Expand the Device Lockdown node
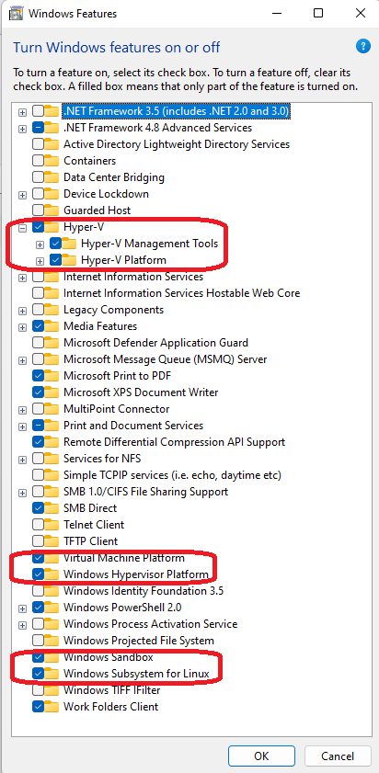Viewport: 379px width, 773px height. tap(22, 195)
